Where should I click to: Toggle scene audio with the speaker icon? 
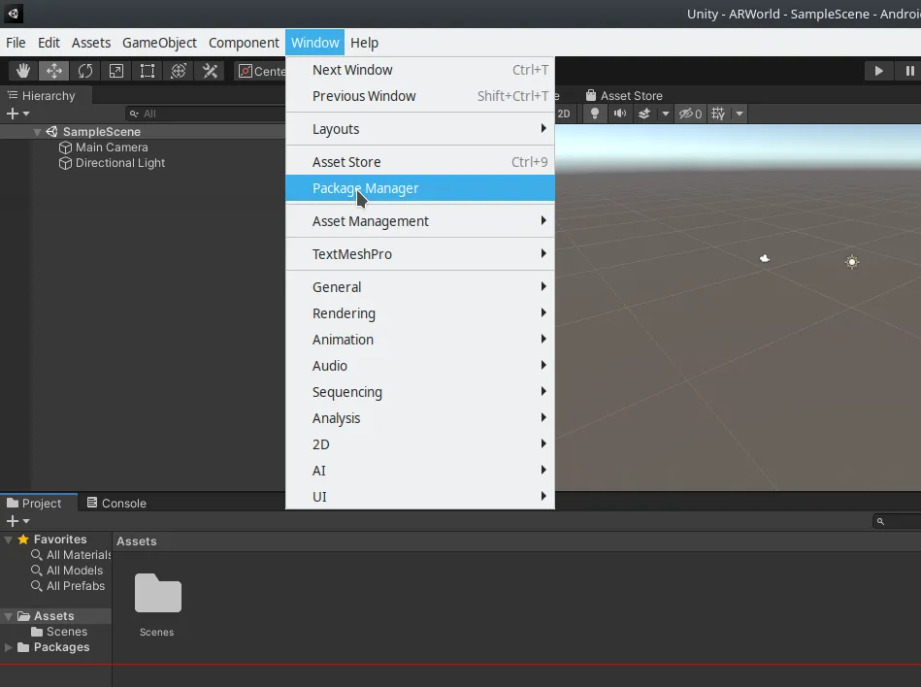(620, 114)
